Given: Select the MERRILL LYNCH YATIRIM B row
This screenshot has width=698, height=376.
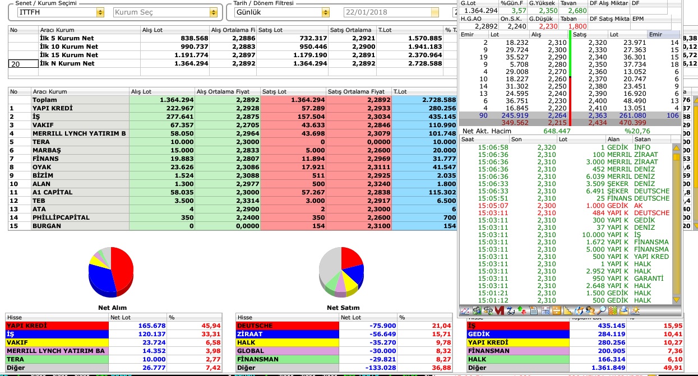Looking at the screenshot, I should [232, 133].
